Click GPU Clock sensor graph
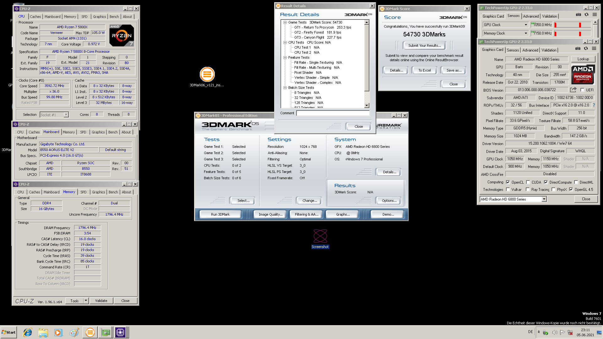The height and width of the screenshot is (339, 603). [573, 25]
